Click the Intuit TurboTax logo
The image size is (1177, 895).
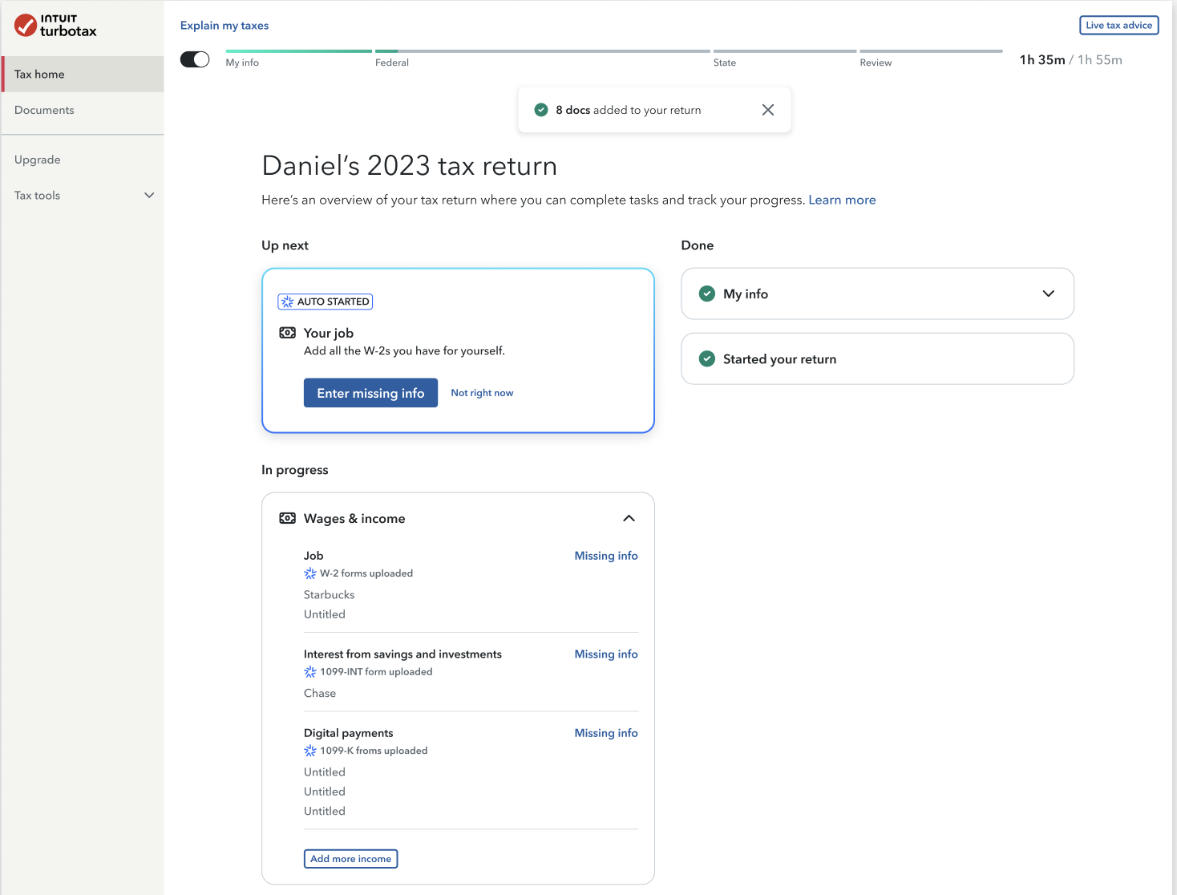pos(55,26)
